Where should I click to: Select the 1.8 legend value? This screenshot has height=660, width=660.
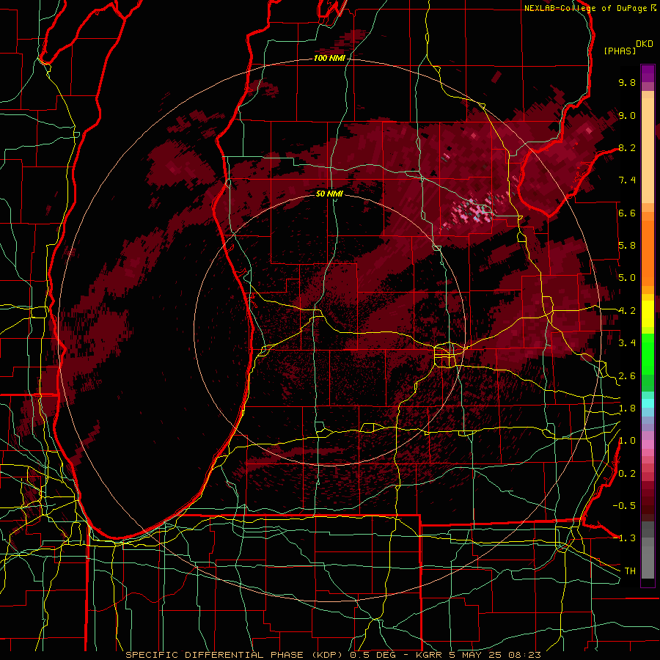coord(627,408)
